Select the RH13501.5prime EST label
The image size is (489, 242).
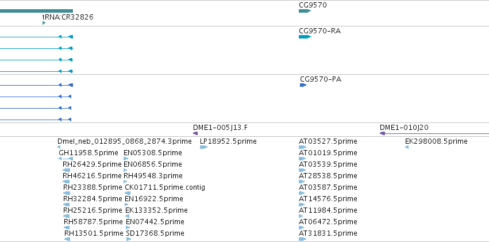click(93, 233)
